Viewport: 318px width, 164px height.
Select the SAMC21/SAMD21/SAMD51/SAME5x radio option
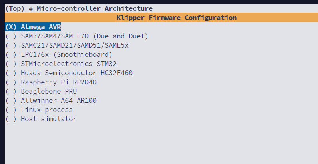coord(11,45)
